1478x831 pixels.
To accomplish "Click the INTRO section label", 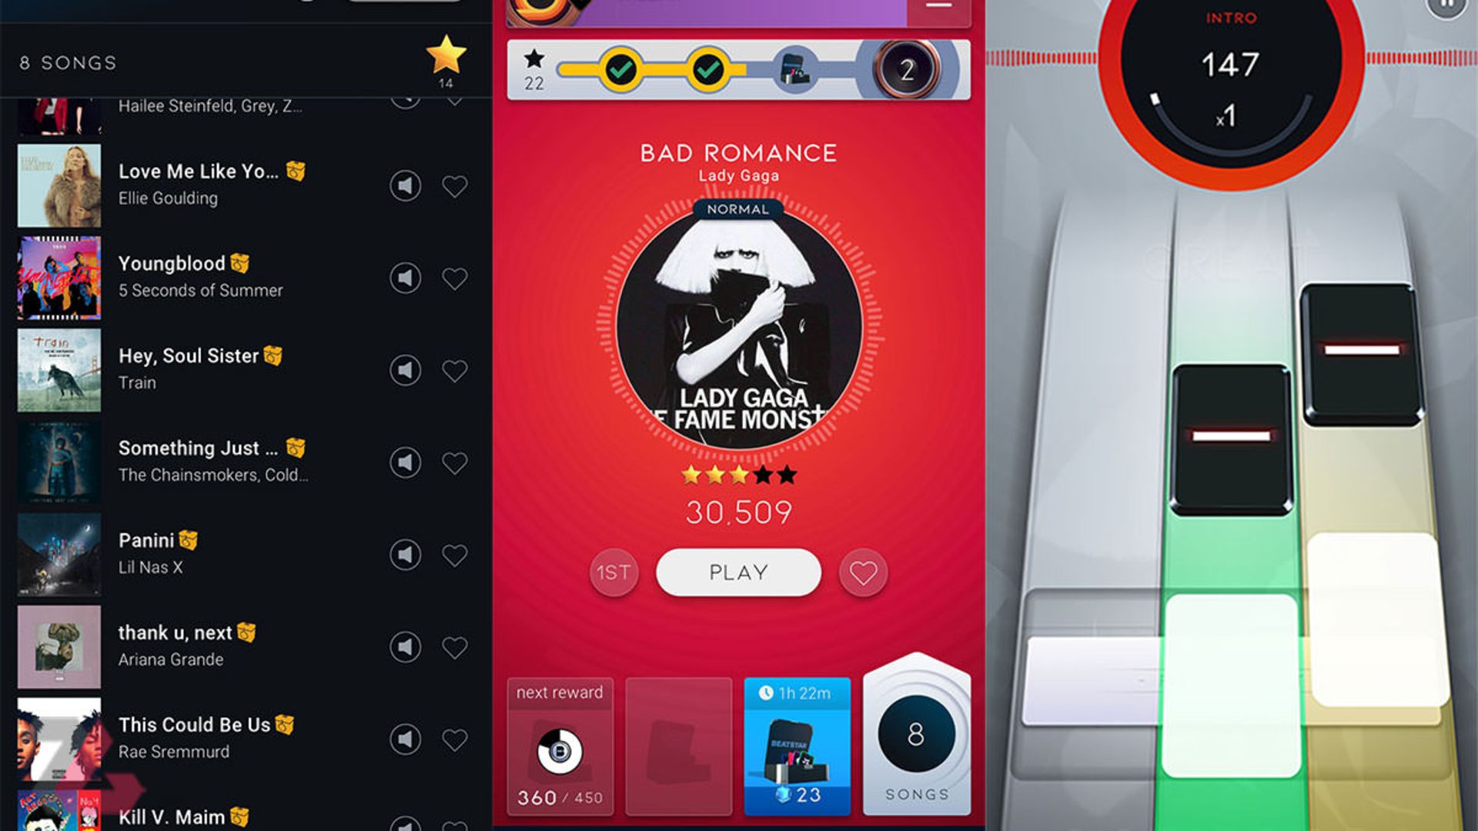I will [1231, 18].
